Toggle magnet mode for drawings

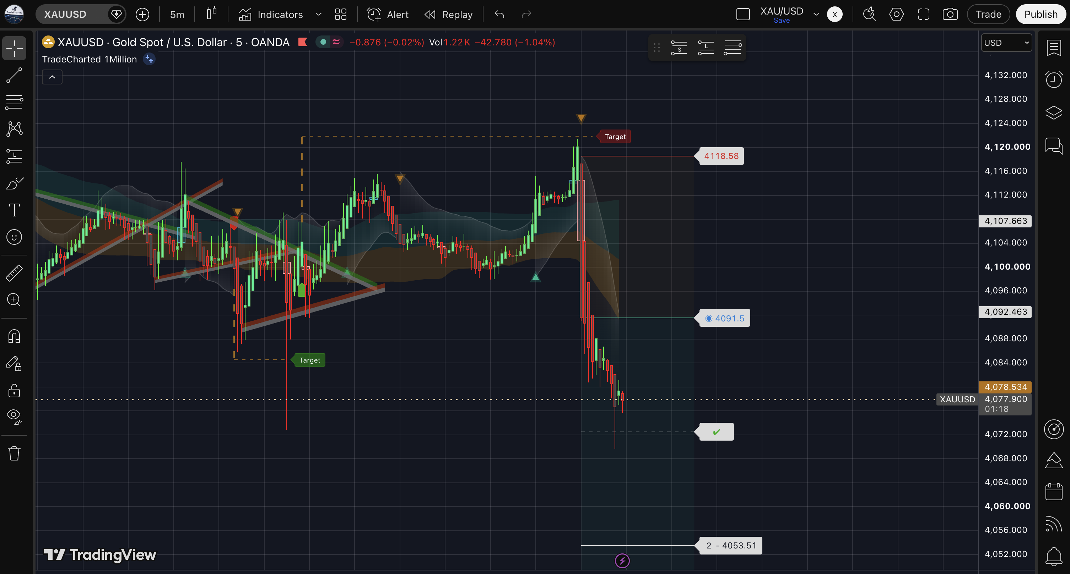click(14, 336)
